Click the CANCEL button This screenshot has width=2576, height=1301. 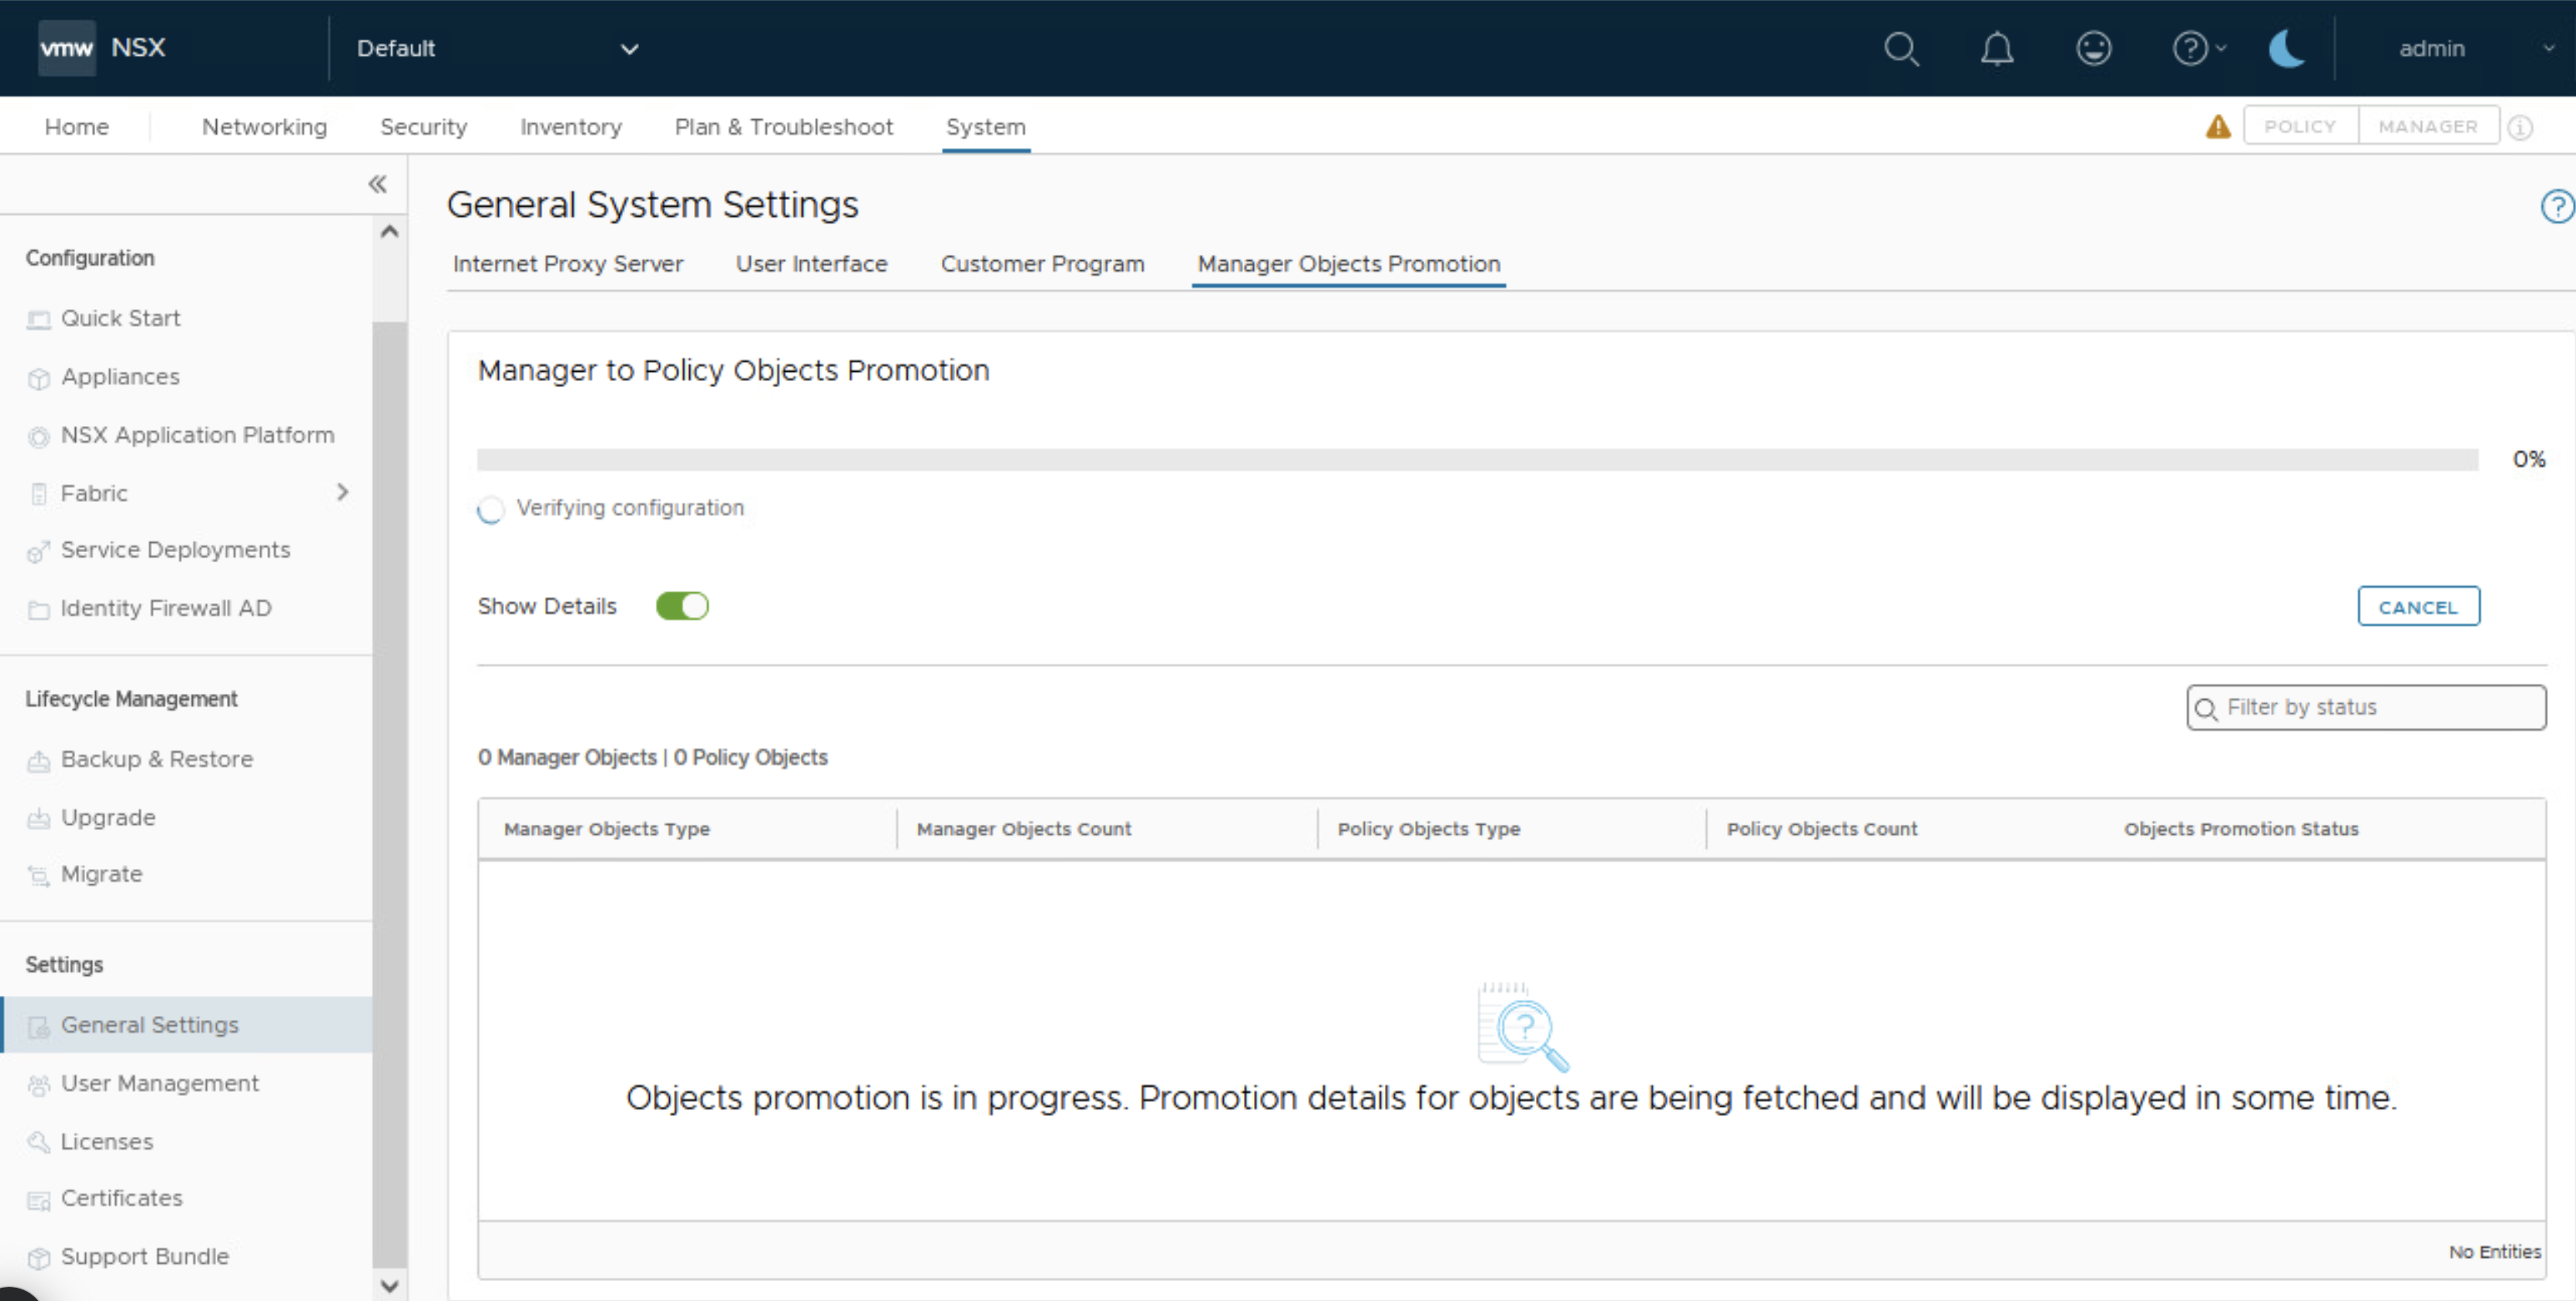pos(2417,607)
